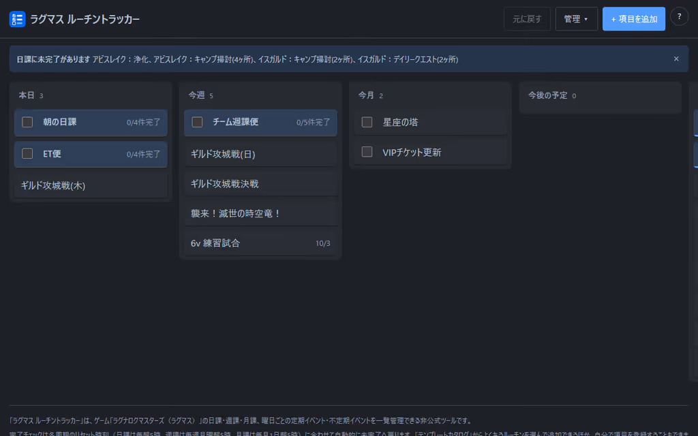Mark チーム週課便 as complete

coord(197,122)
